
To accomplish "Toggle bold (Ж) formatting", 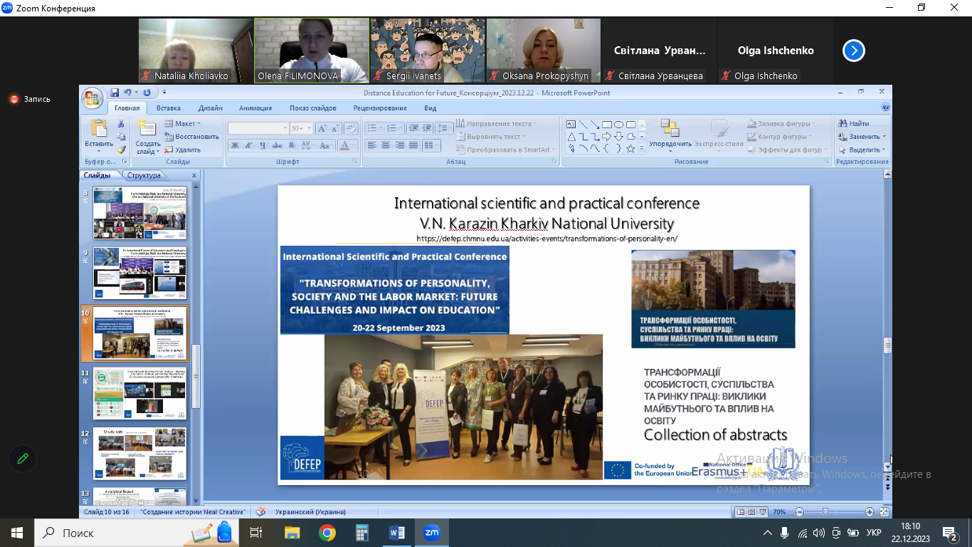I will [x=234, y=145].
